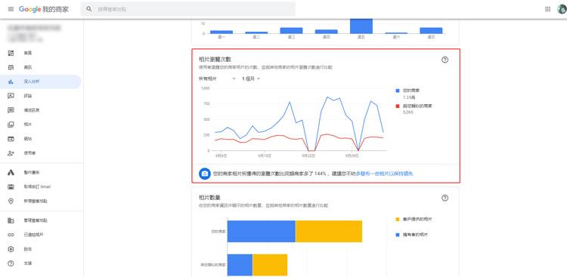
Task: Click the 3,065 value under 與您類似的商家
Action: (408, 112)
